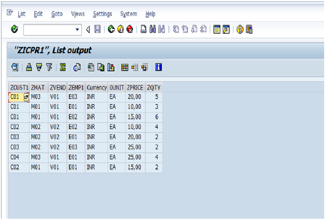Click M03 cell in the C04 row
The height and width of the screenshot is (220, 325).
(x=39, y=157)
